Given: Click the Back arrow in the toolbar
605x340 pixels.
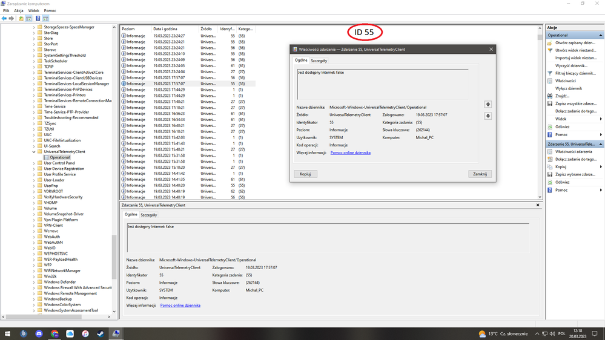Looking at the screenshot, I should (x=4, y=19).
